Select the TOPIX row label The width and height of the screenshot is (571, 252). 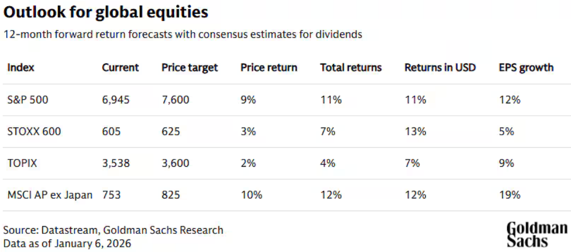pos(22,163)
